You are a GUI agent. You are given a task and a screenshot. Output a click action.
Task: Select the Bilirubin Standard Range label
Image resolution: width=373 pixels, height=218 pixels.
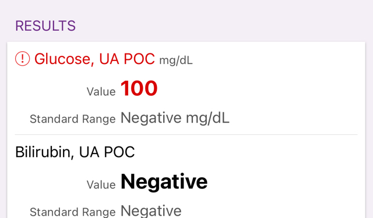[x=72, y=212]
